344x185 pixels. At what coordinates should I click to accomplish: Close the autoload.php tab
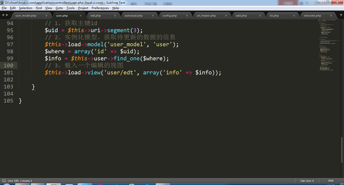tap(153, 16)
